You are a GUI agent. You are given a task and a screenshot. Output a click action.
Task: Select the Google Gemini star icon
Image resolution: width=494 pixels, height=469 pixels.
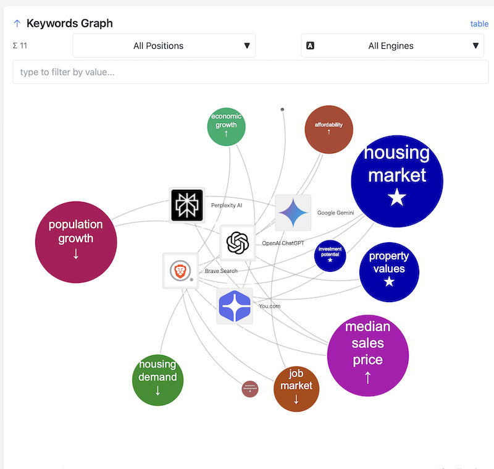[293, 213]
